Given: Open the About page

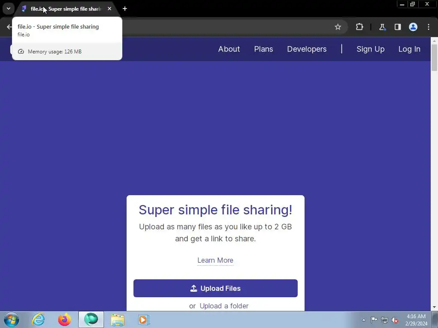Looking at the screenshot, I should tap(229, 49).
